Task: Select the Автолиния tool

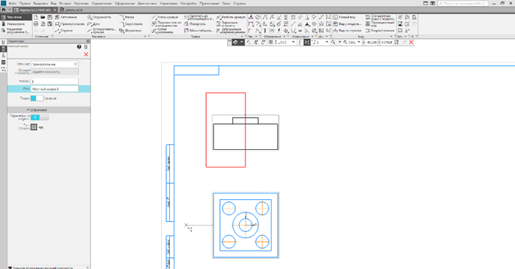Action: [x=66, y=17]
